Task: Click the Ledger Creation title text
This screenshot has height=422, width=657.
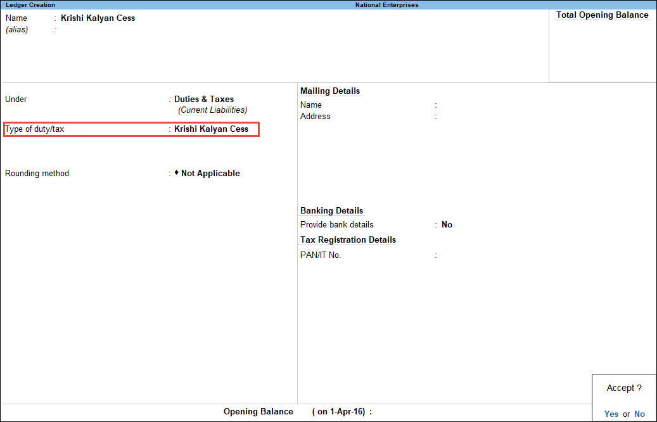Action: (30, 5)
